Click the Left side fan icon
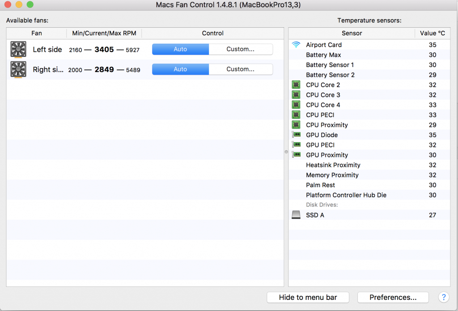Viewport: 458px width, 311px height. click(18, 49)
